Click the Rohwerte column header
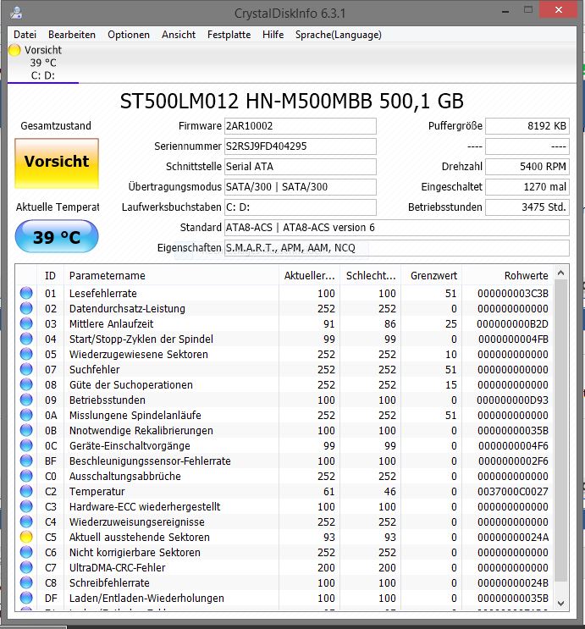 click(508, 276)
